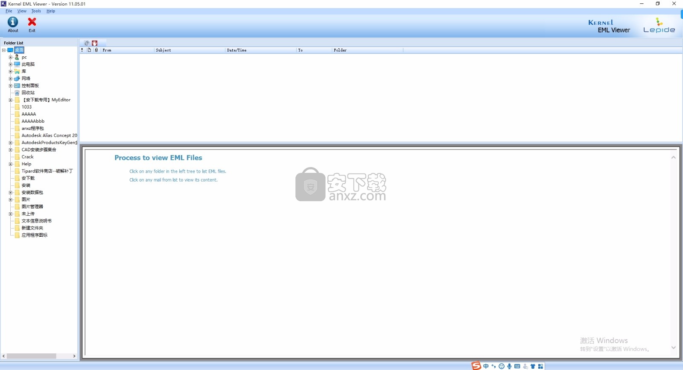The image size is (683, 370).
Task: Select the pc user folder
Action: 24,57
